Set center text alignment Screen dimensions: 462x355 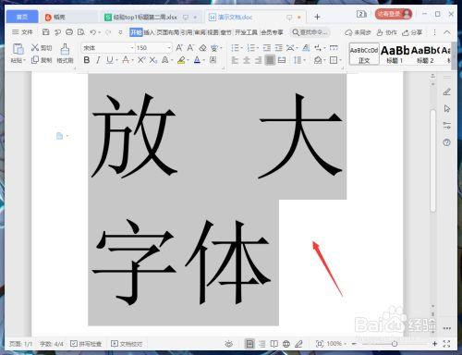point(247,60)
